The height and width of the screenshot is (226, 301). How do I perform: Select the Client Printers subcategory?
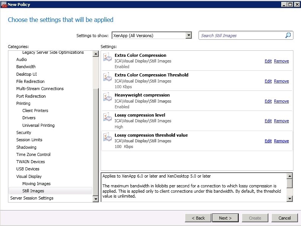tap(35, 111)
